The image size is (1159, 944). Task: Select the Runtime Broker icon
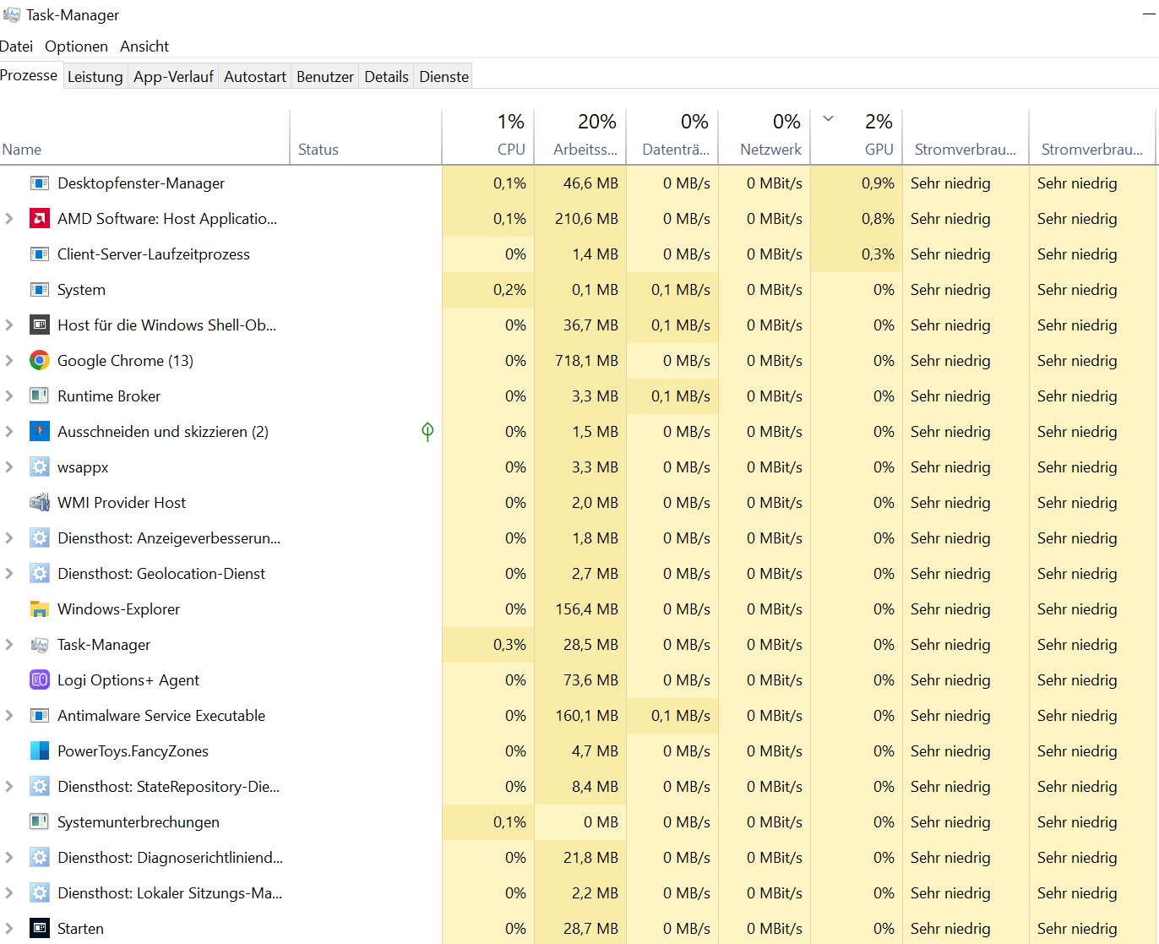coord(39,396)
